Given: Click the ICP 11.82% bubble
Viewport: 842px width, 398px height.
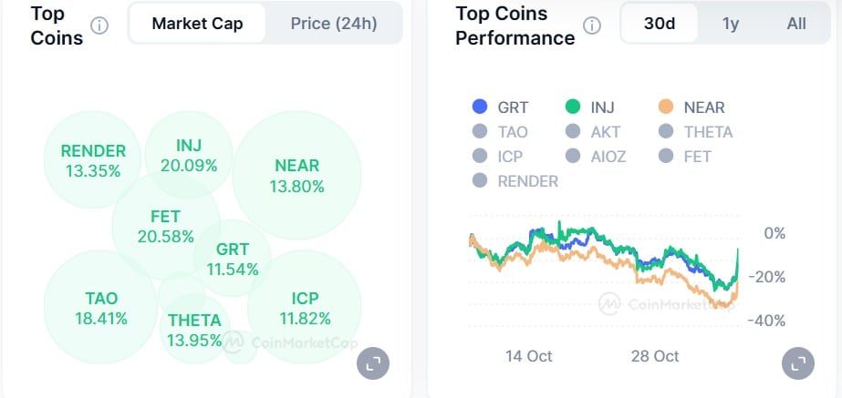Looking at the screenshot, I should tap(305, 308).
